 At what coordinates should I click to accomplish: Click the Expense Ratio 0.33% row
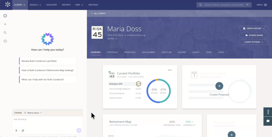pyautogui.click(x=125, y=98)
